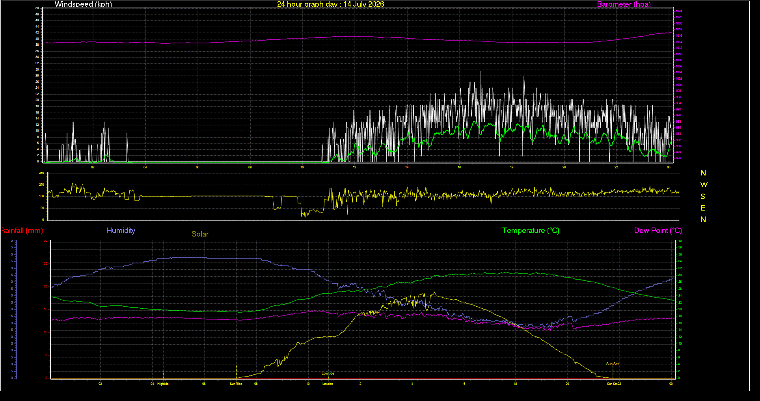Select the "10" hour label under windspeed graph
Image resolution: width=760 pixels, height=401 pixels.
302,168
